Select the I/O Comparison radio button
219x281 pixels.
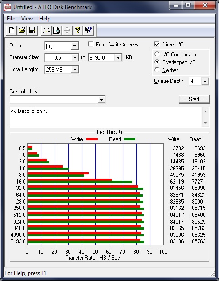click(157, 54)
